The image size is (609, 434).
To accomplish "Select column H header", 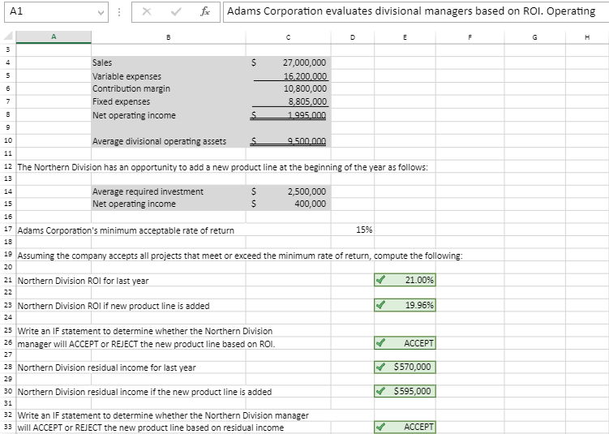I will [587, 37].
